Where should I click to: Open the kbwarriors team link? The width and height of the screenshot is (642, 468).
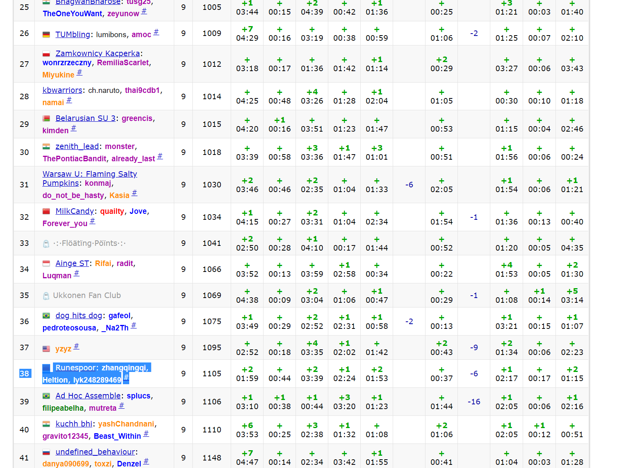[x=62, y=90]
